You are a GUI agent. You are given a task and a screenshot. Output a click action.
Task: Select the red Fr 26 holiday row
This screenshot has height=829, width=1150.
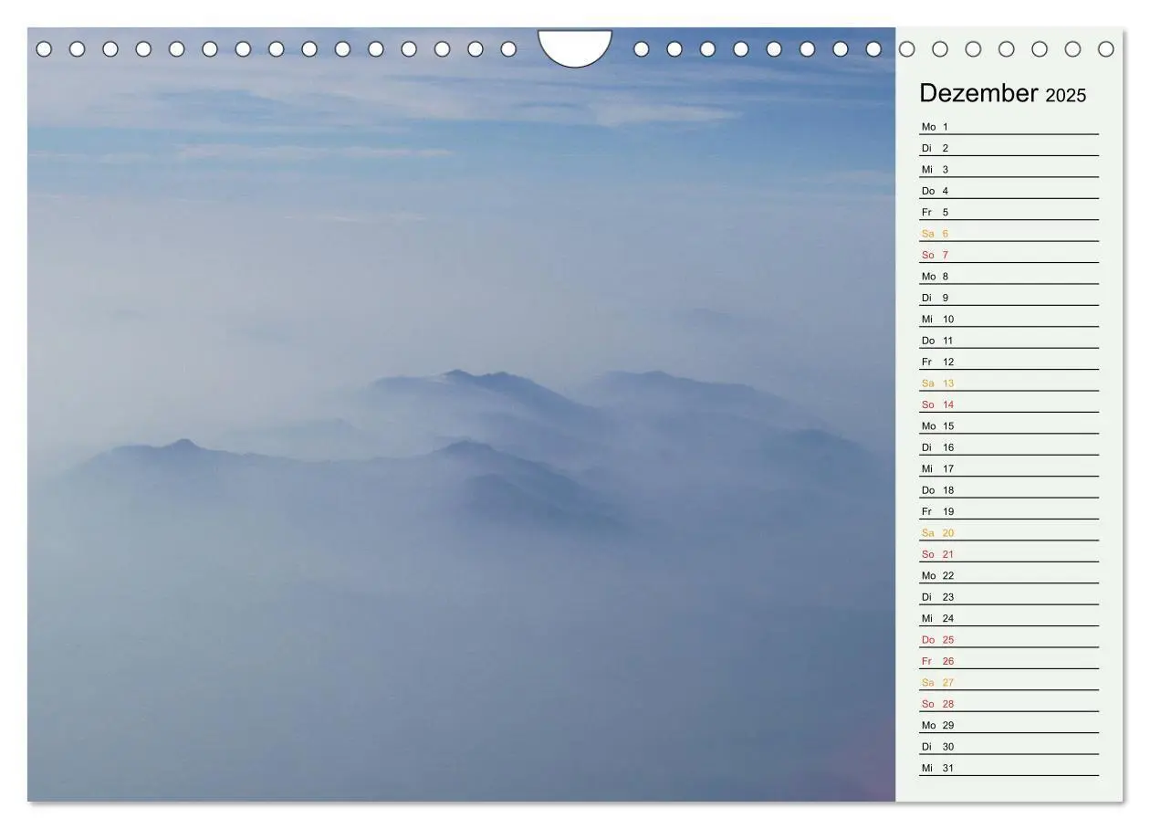(x=1009, y=661)
